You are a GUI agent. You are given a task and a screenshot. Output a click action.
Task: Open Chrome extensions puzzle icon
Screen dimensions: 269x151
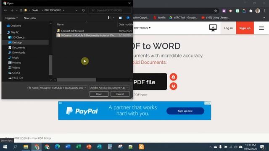[x=251, y=11]
